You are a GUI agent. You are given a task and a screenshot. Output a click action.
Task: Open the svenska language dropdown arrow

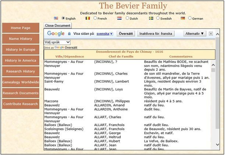(x=111, y=34)
